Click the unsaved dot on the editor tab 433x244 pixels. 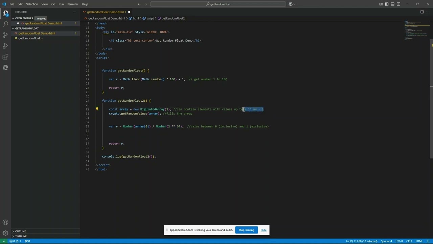[x=129, y=12]
